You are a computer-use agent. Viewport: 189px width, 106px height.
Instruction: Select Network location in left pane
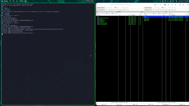pos(117,8)
